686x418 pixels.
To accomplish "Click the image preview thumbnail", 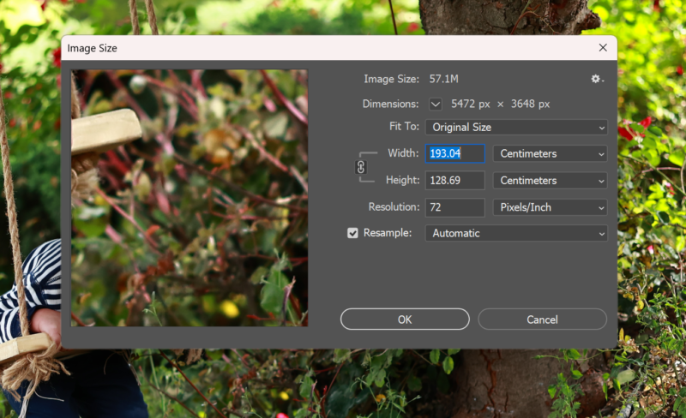I will 189,197.
